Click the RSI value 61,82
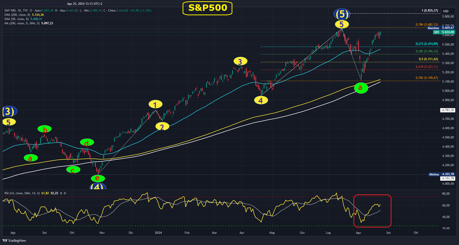Screen dimensions: 459x245 click(x=45, y=193)
